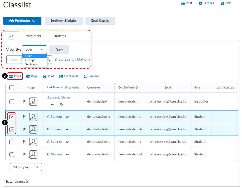
Task: Click the flag icon for C, Student
Action: pyautogui.click(x=24, y=142)
